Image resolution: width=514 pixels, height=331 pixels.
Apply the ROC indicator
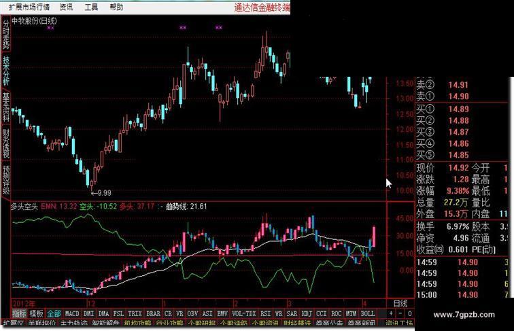337,313
